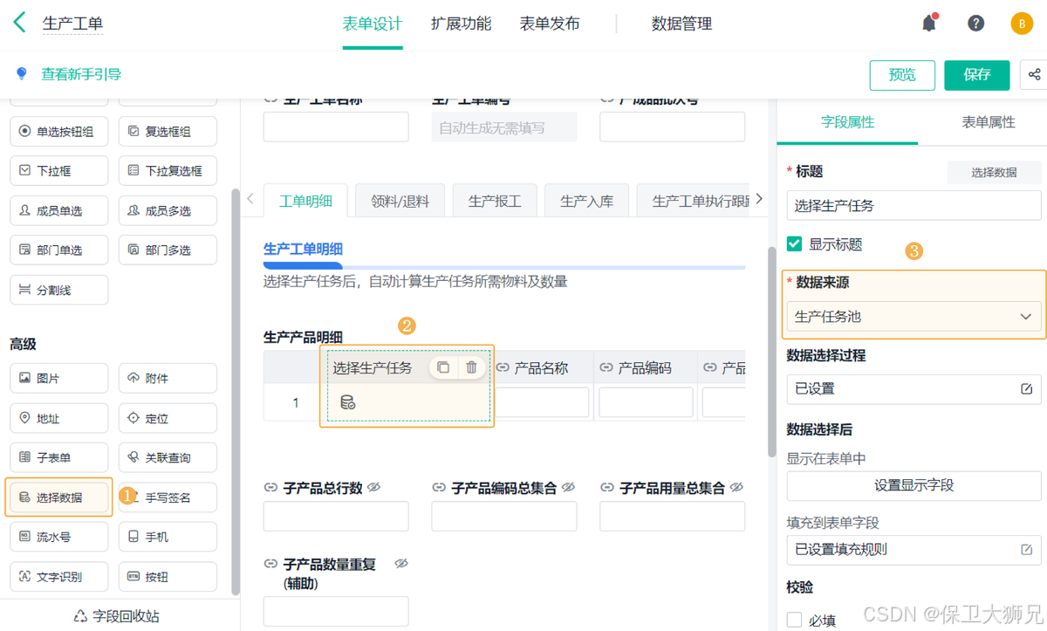Add the 地址 field widget
Screen dimensions: 1047x631
click(x=59, y=418)
